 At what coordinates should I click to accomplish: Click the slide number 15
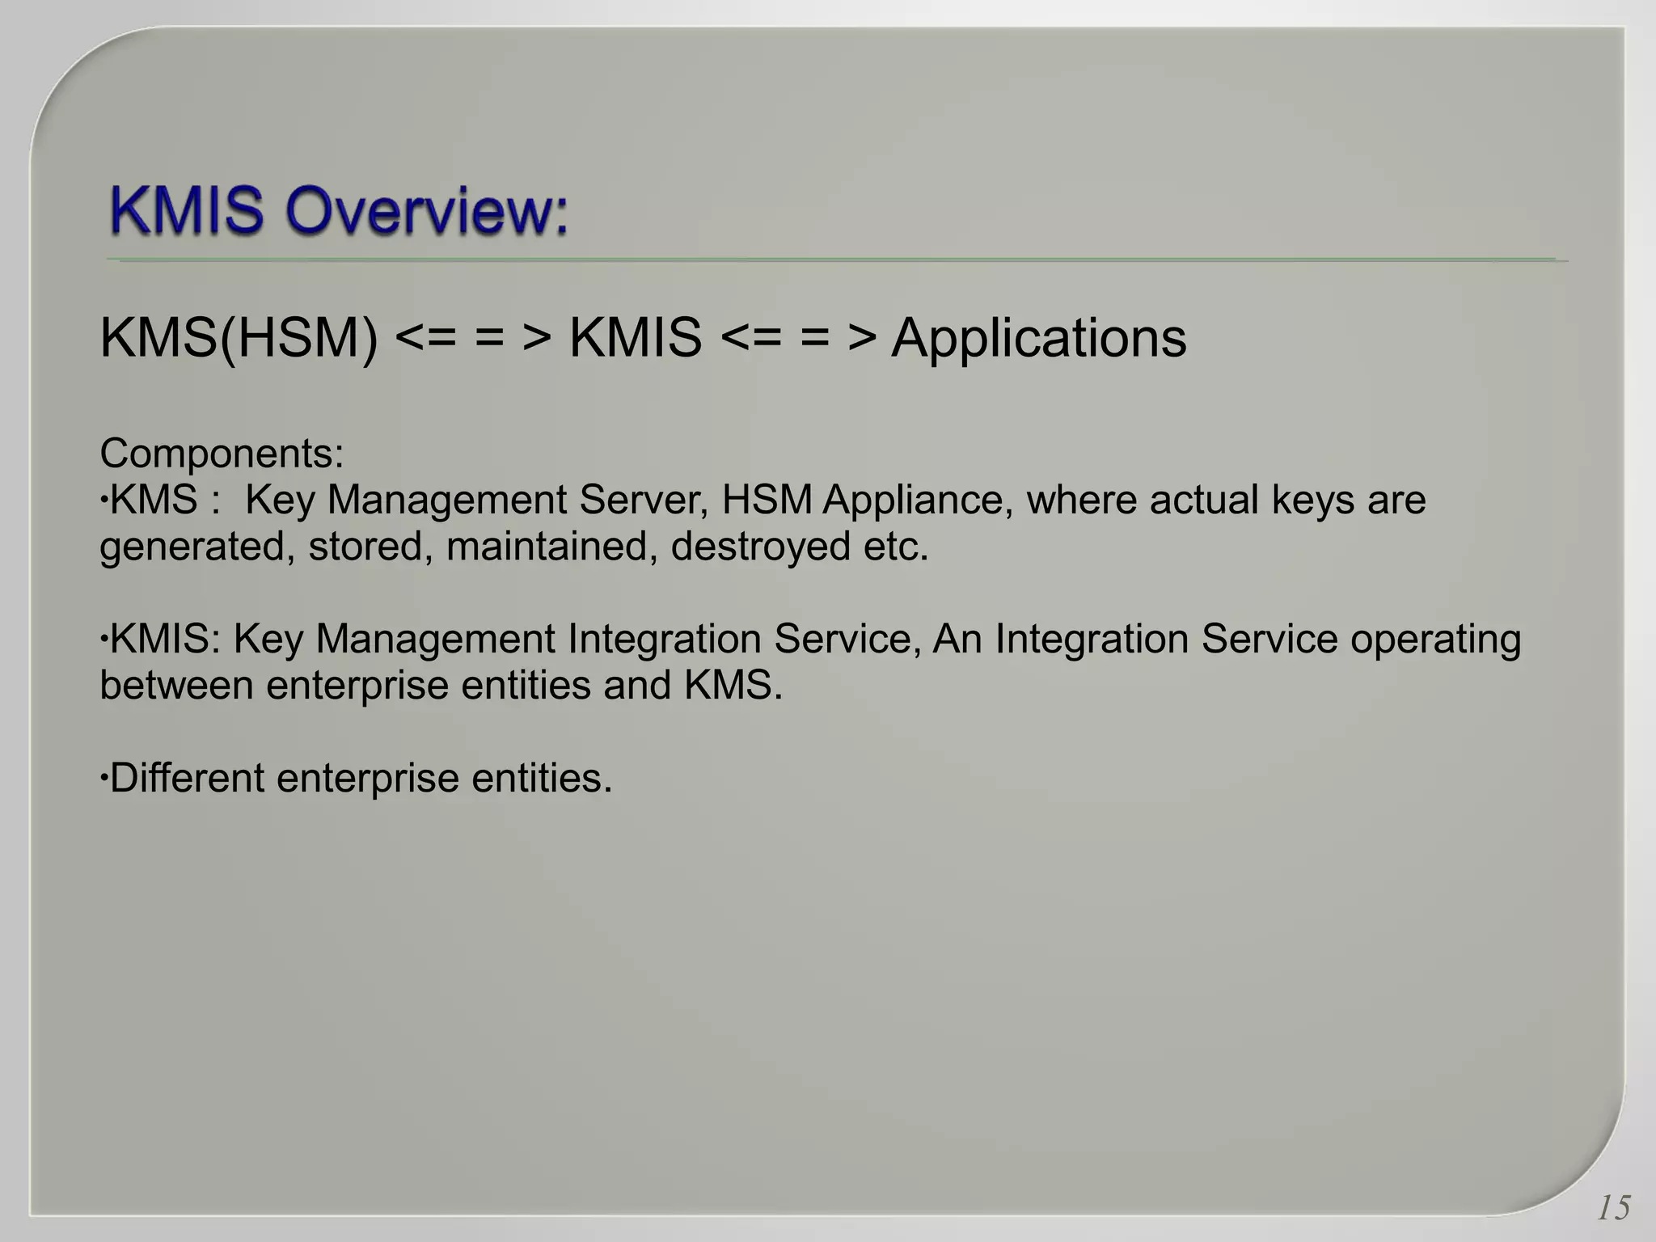pos(1613,1208)
